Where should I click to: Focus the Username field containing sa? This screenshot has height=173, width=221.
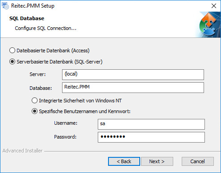click(151, 124)
